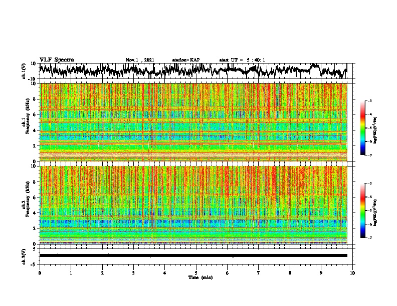Click the time axis tick label "3"
Image resolution: width=397 pixels, height=306 pixels.
click(133, 273)
